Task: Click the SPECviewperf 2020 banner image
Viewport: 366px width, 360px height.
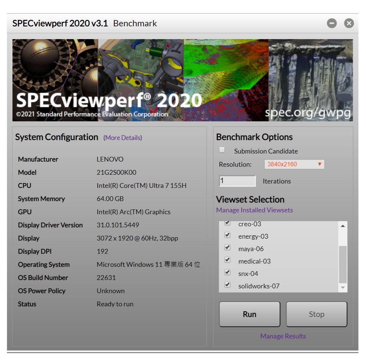Action: [x=183, y=80]
